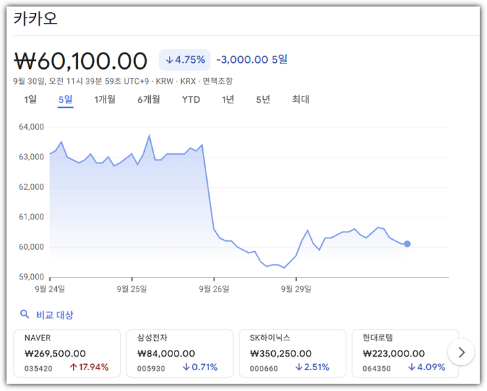Switch chart to 6개월 range
Screen dimensions: 487x391
149,99
